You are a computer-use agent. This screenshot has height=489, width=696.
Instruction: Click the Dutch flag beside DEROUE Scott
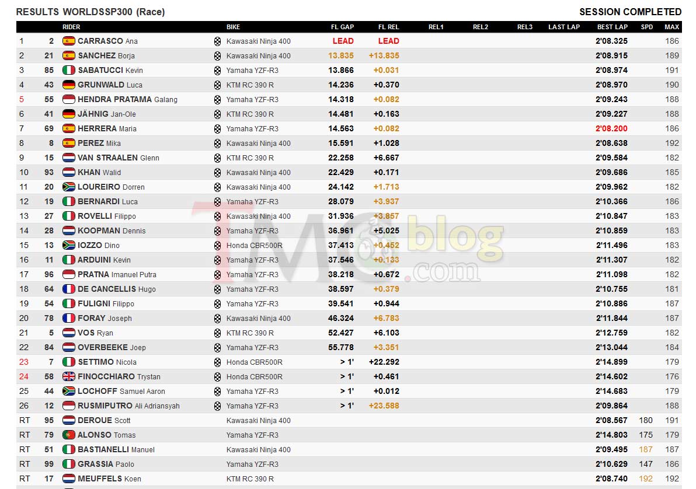(x=69, y=420)
